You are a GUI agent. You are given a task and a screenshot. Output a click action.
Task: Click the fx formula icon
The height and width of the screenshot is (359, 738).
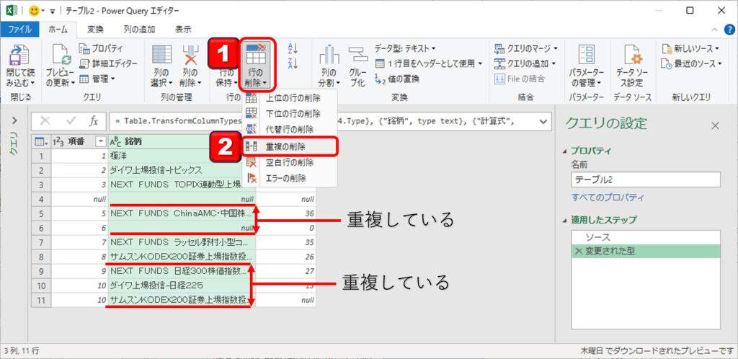pos(94,121)
